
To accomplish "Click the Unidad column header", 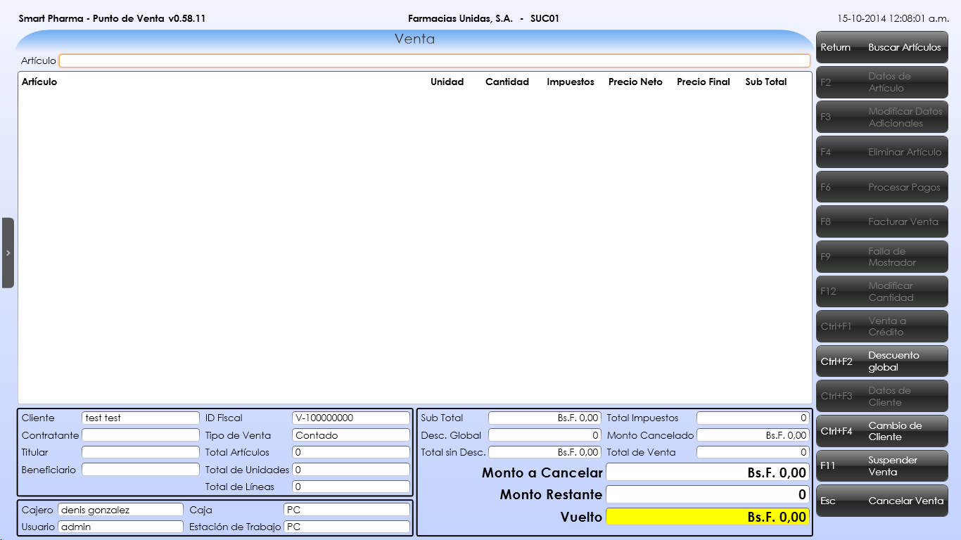I will [447, 82].
